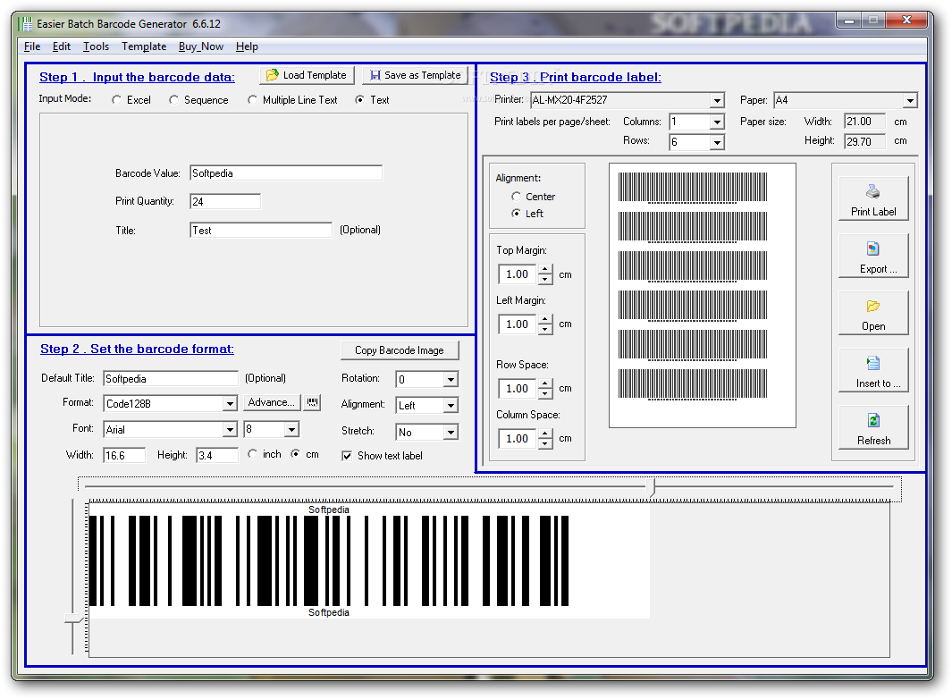Open the Tools menu
The height and width of the screenshot is (699, 952).
[96, 46]
